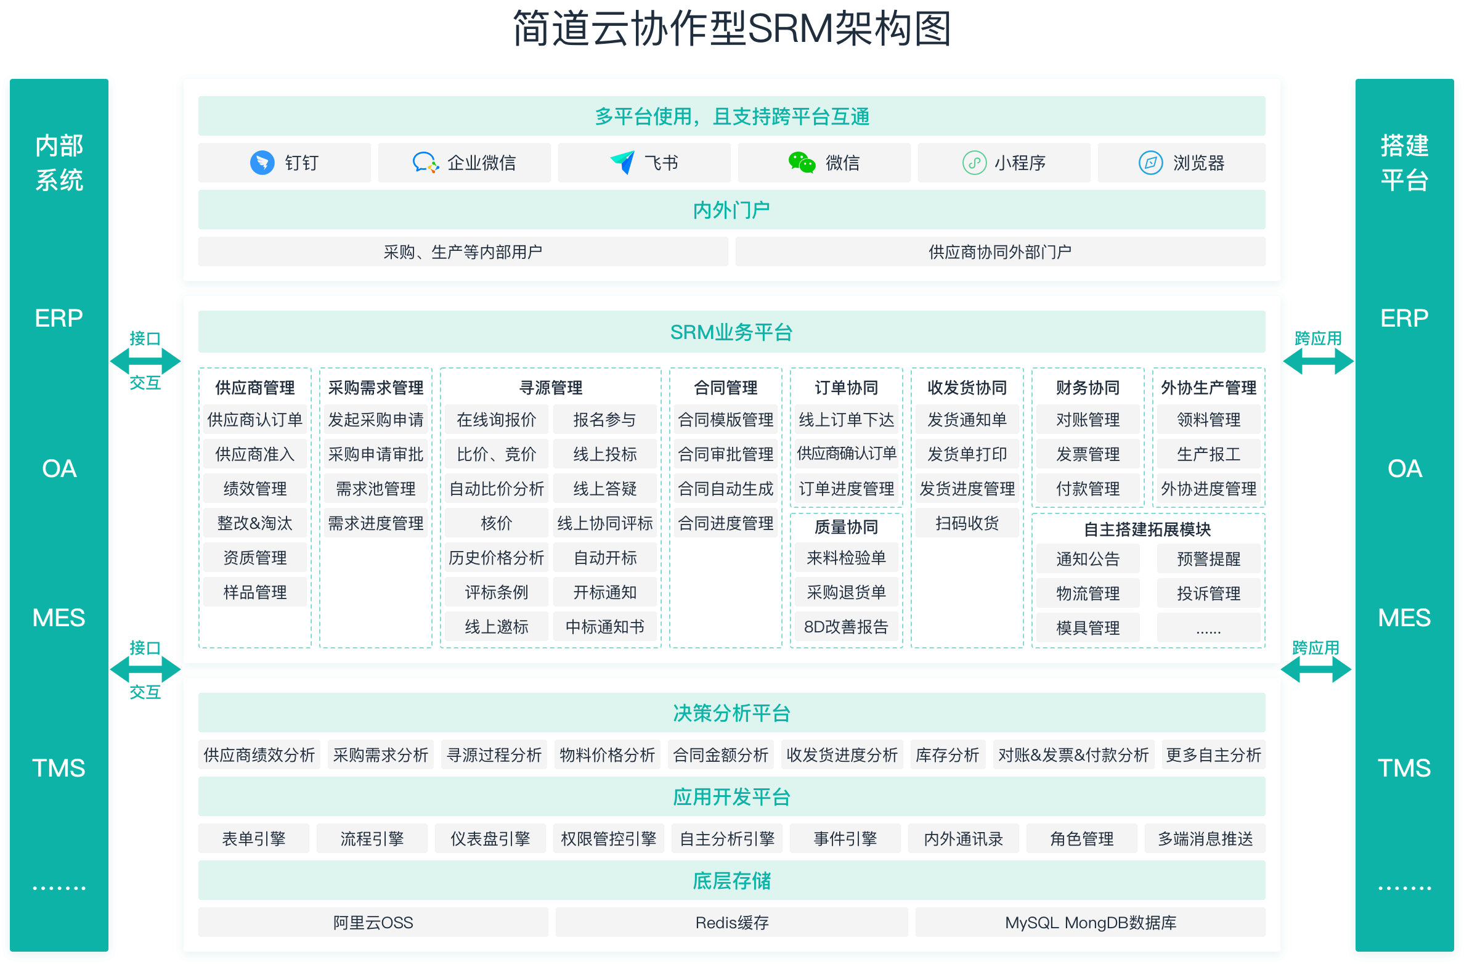1464x964 pixels.
Task: Click the upper right 跨应用 double arrow
Action: click(x=1318, y=361)
